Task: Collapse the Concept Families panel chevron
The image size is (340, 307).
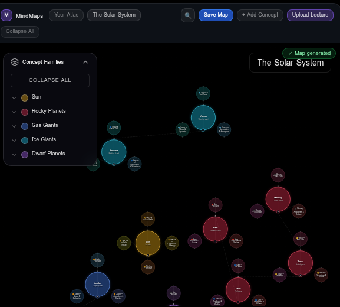Action: pyautogui.click(x=85, y=62)
